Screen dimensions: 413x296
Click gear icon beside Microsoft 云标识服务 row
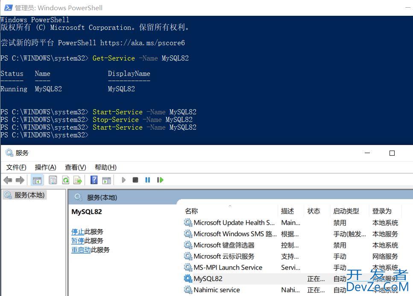tap(188, 256)
